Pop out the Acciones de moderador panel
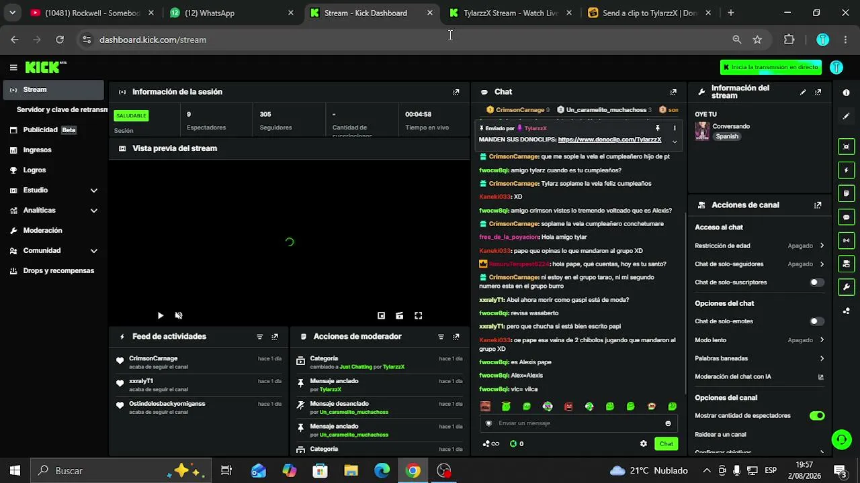The width and height of the screenshot is (860, 483). [x=456, y=337]
